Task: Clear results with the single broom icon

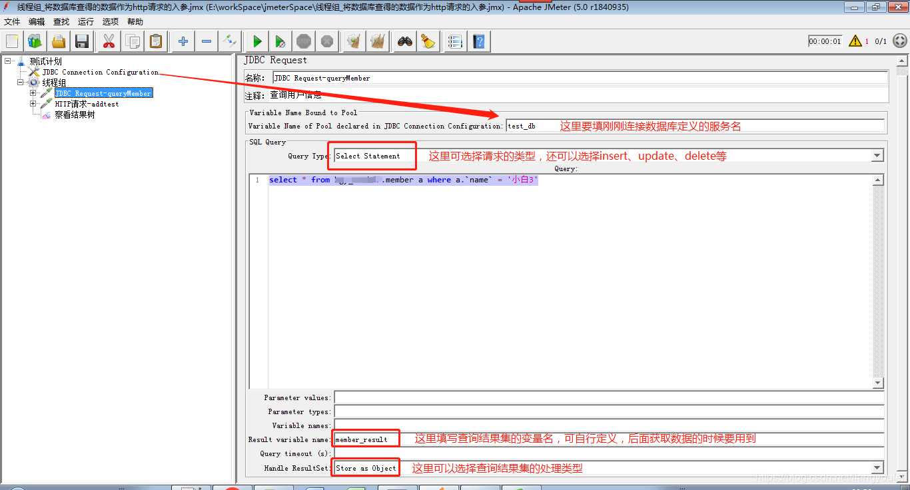Action: coord(354,41)
